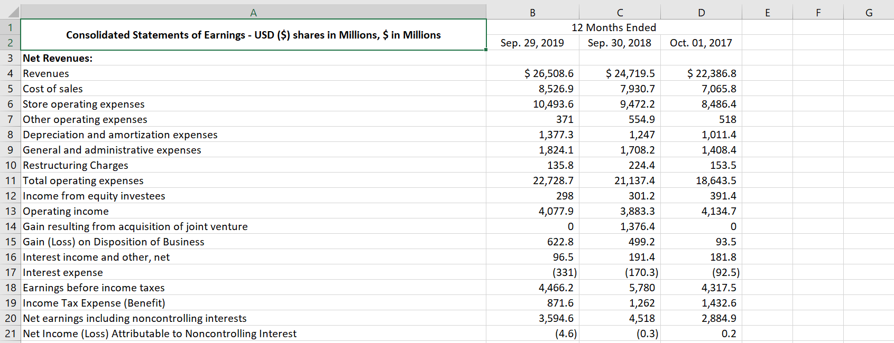Select the 'Revenues' label cell
Image resolution: width=894 pixels, height=343 pixels.
tap(253, 73)
